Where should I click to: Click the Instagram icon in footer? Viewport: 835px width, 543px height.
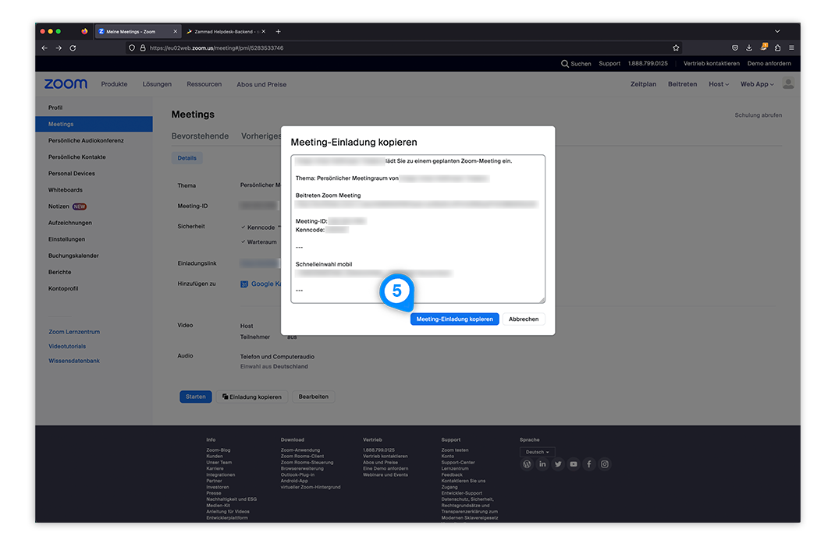pos(605,464)
